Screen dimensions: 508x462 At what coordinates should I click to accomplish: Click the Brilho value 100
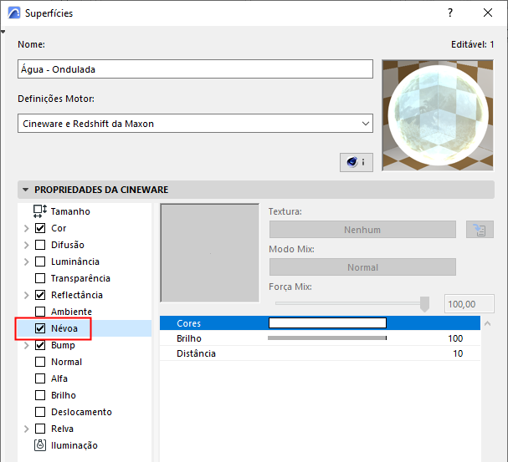[455, 338]
